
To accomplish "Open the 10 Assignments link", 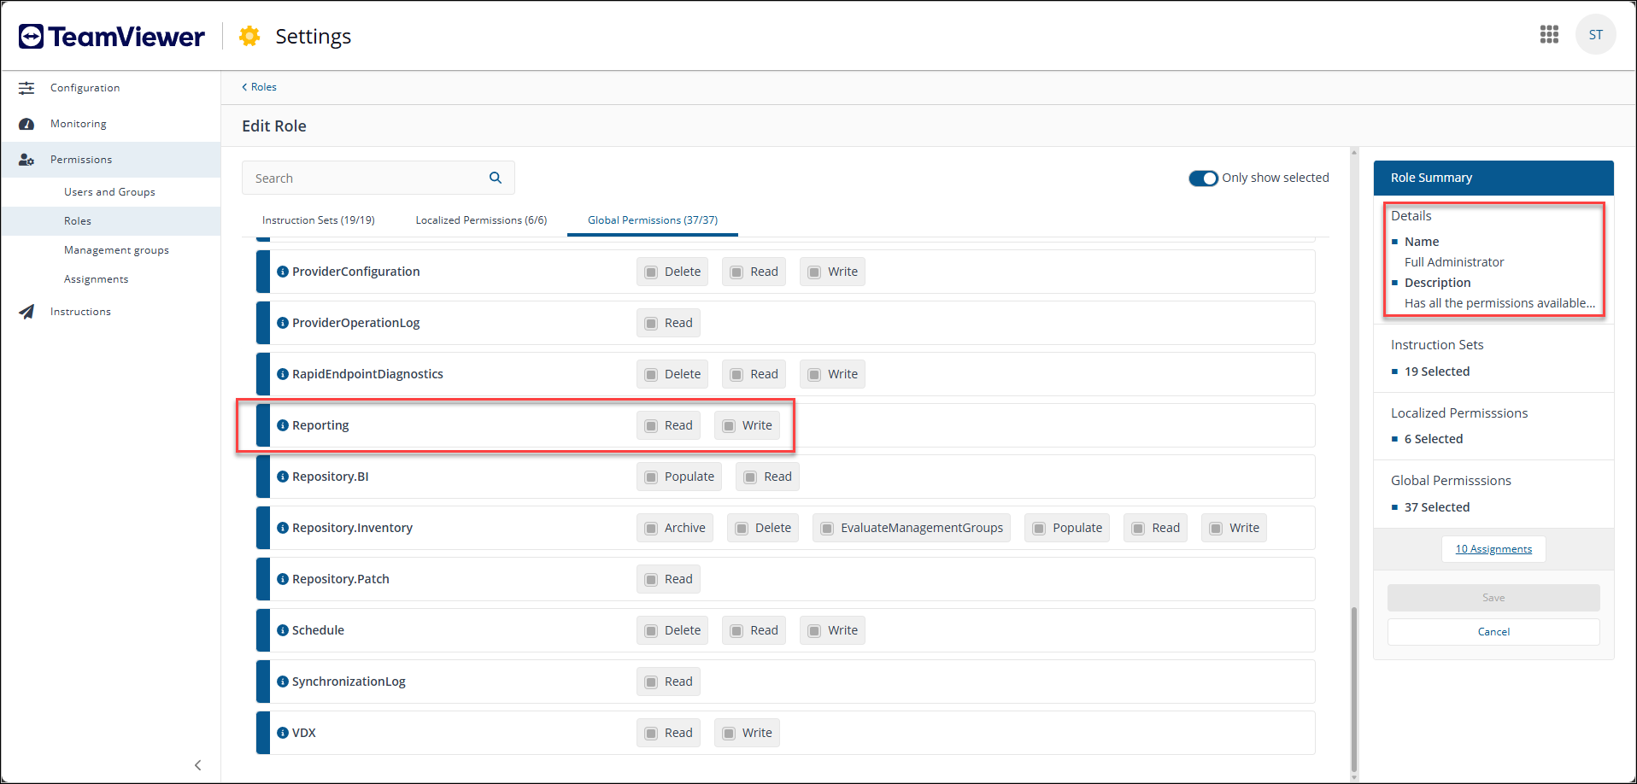I will pos(1493,549).
